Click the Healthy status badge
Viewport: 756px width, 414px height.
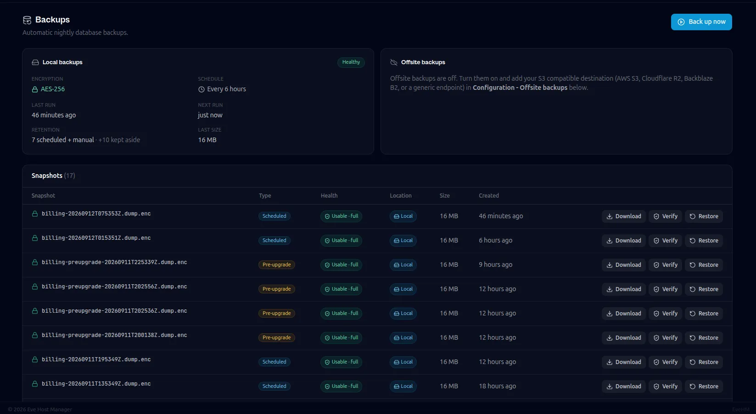coord(351,62)
